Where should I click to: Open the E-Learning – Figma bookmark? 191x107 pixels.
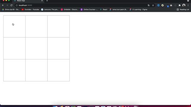138,10
